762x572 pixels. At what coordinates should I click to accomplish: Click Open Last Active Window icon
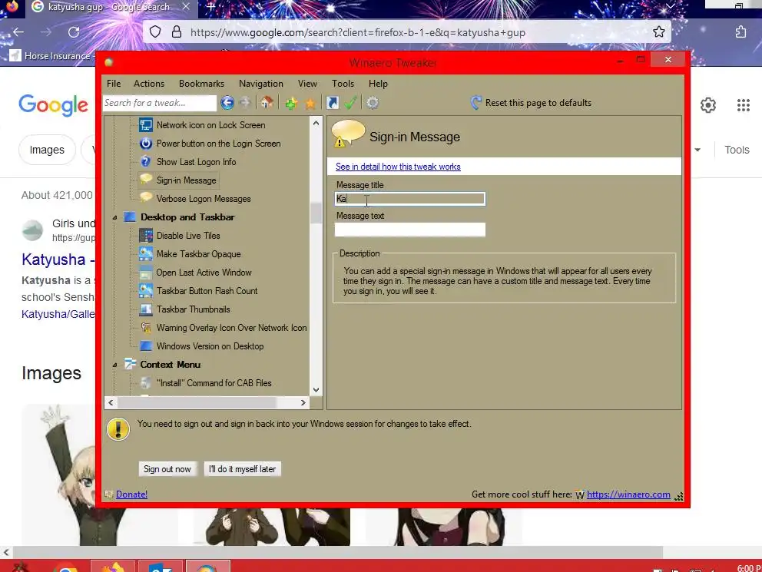pyautogui.click(x=146, y=273)
